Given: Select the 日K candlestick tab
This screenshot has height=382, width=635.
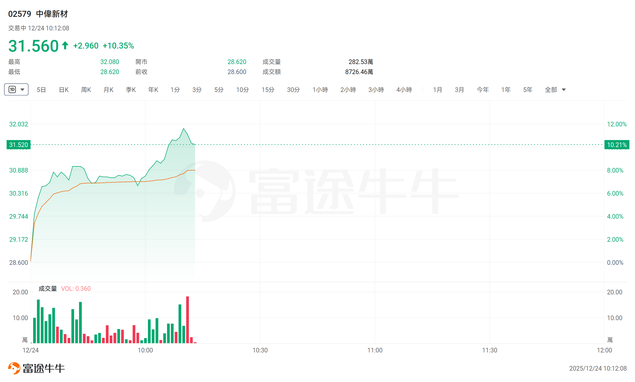Looking at the screenshot, I should tap(64, 90).
